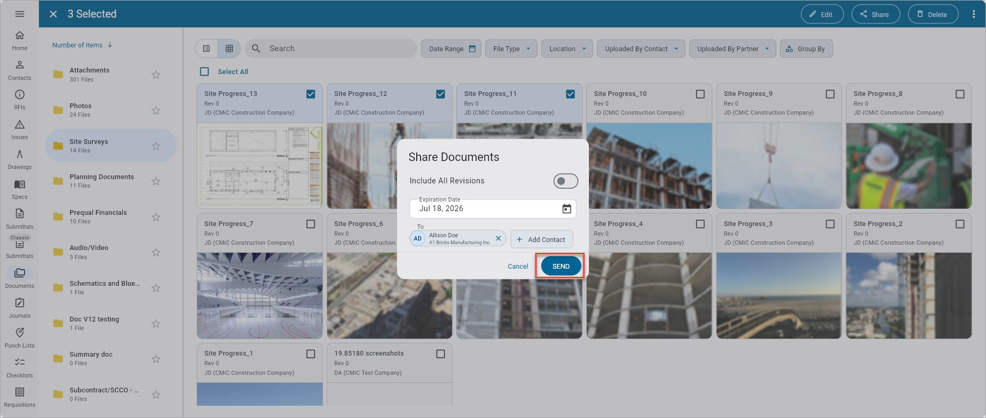Click the Search input field
The width and height of the screenshot is (986, 418).
click(x=330, y=49)
